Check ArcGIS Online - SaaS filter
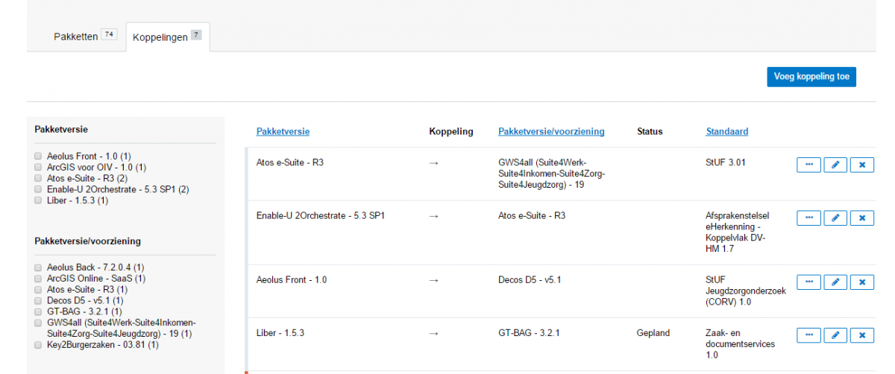The height and width of the screenshot is (374, 895). 38,279
